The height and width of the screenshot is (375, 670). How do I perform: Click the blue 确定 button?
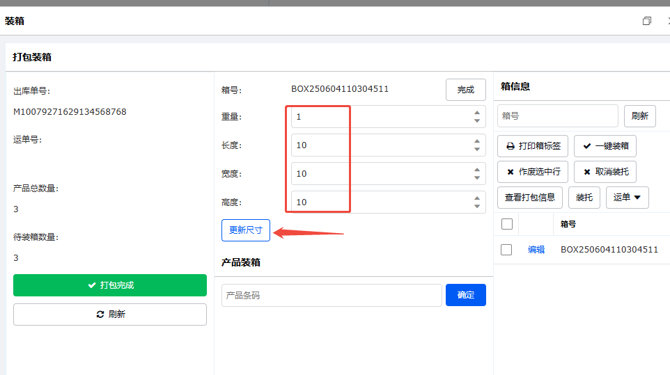466,295
